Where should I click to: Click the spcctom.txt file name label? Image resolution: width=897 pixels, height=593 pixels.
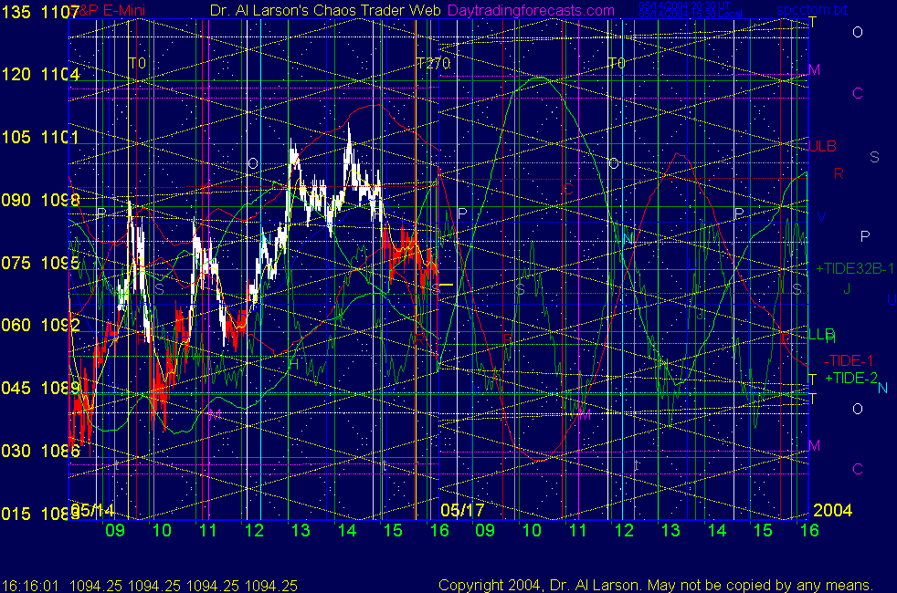[x=812, y=10]
